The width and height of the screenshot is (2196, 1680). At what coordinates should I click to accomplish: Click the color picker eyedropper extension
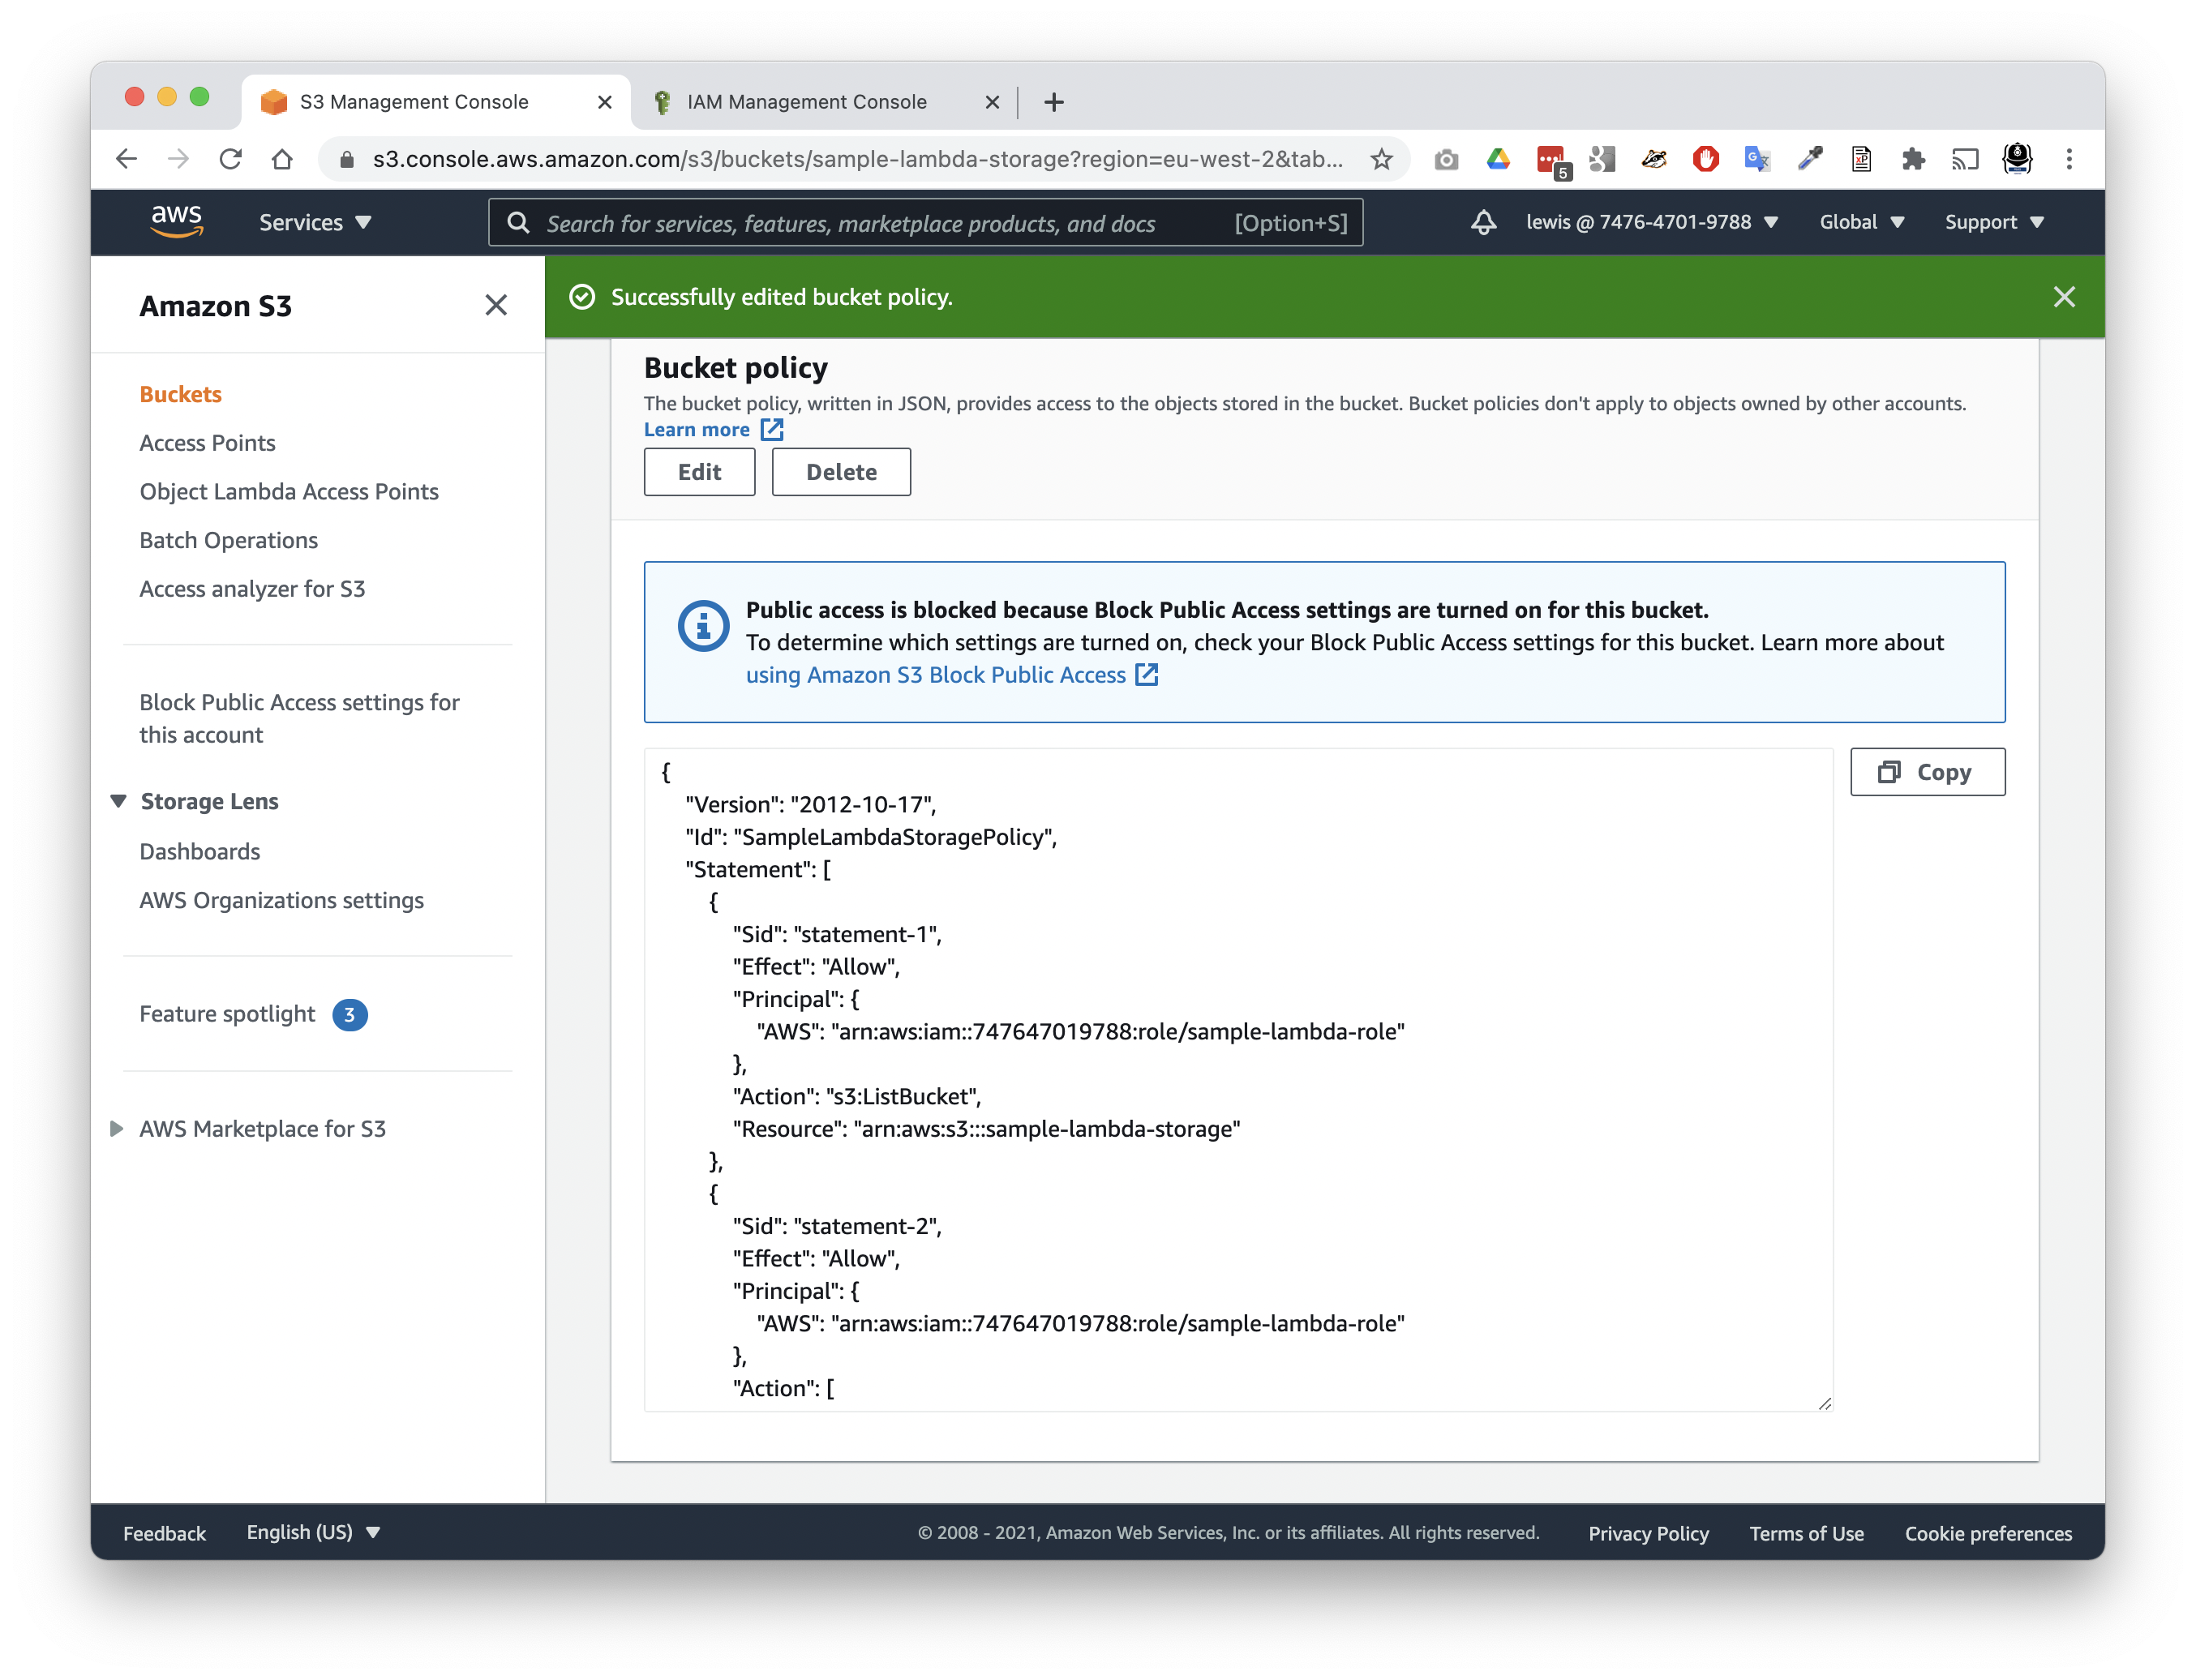(1809, 159)
